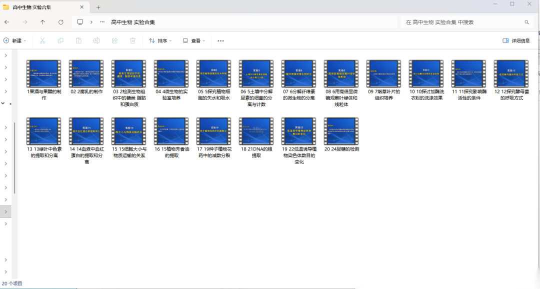Click the Paste clipboard icon
This screenshot has height=289, width=540.
click(x=78, y=40)
